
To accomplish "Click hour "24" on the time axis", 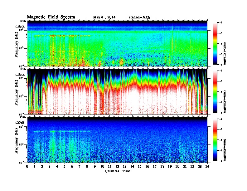I will [207, 166].
